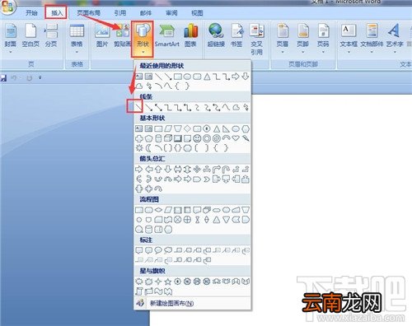Select the double-arrow line under 线条
412x326 pixels.
(x=158, y=108)
